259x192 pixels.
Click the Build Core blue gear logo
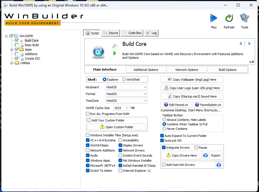pyautogui.click(x=99, y=52)
